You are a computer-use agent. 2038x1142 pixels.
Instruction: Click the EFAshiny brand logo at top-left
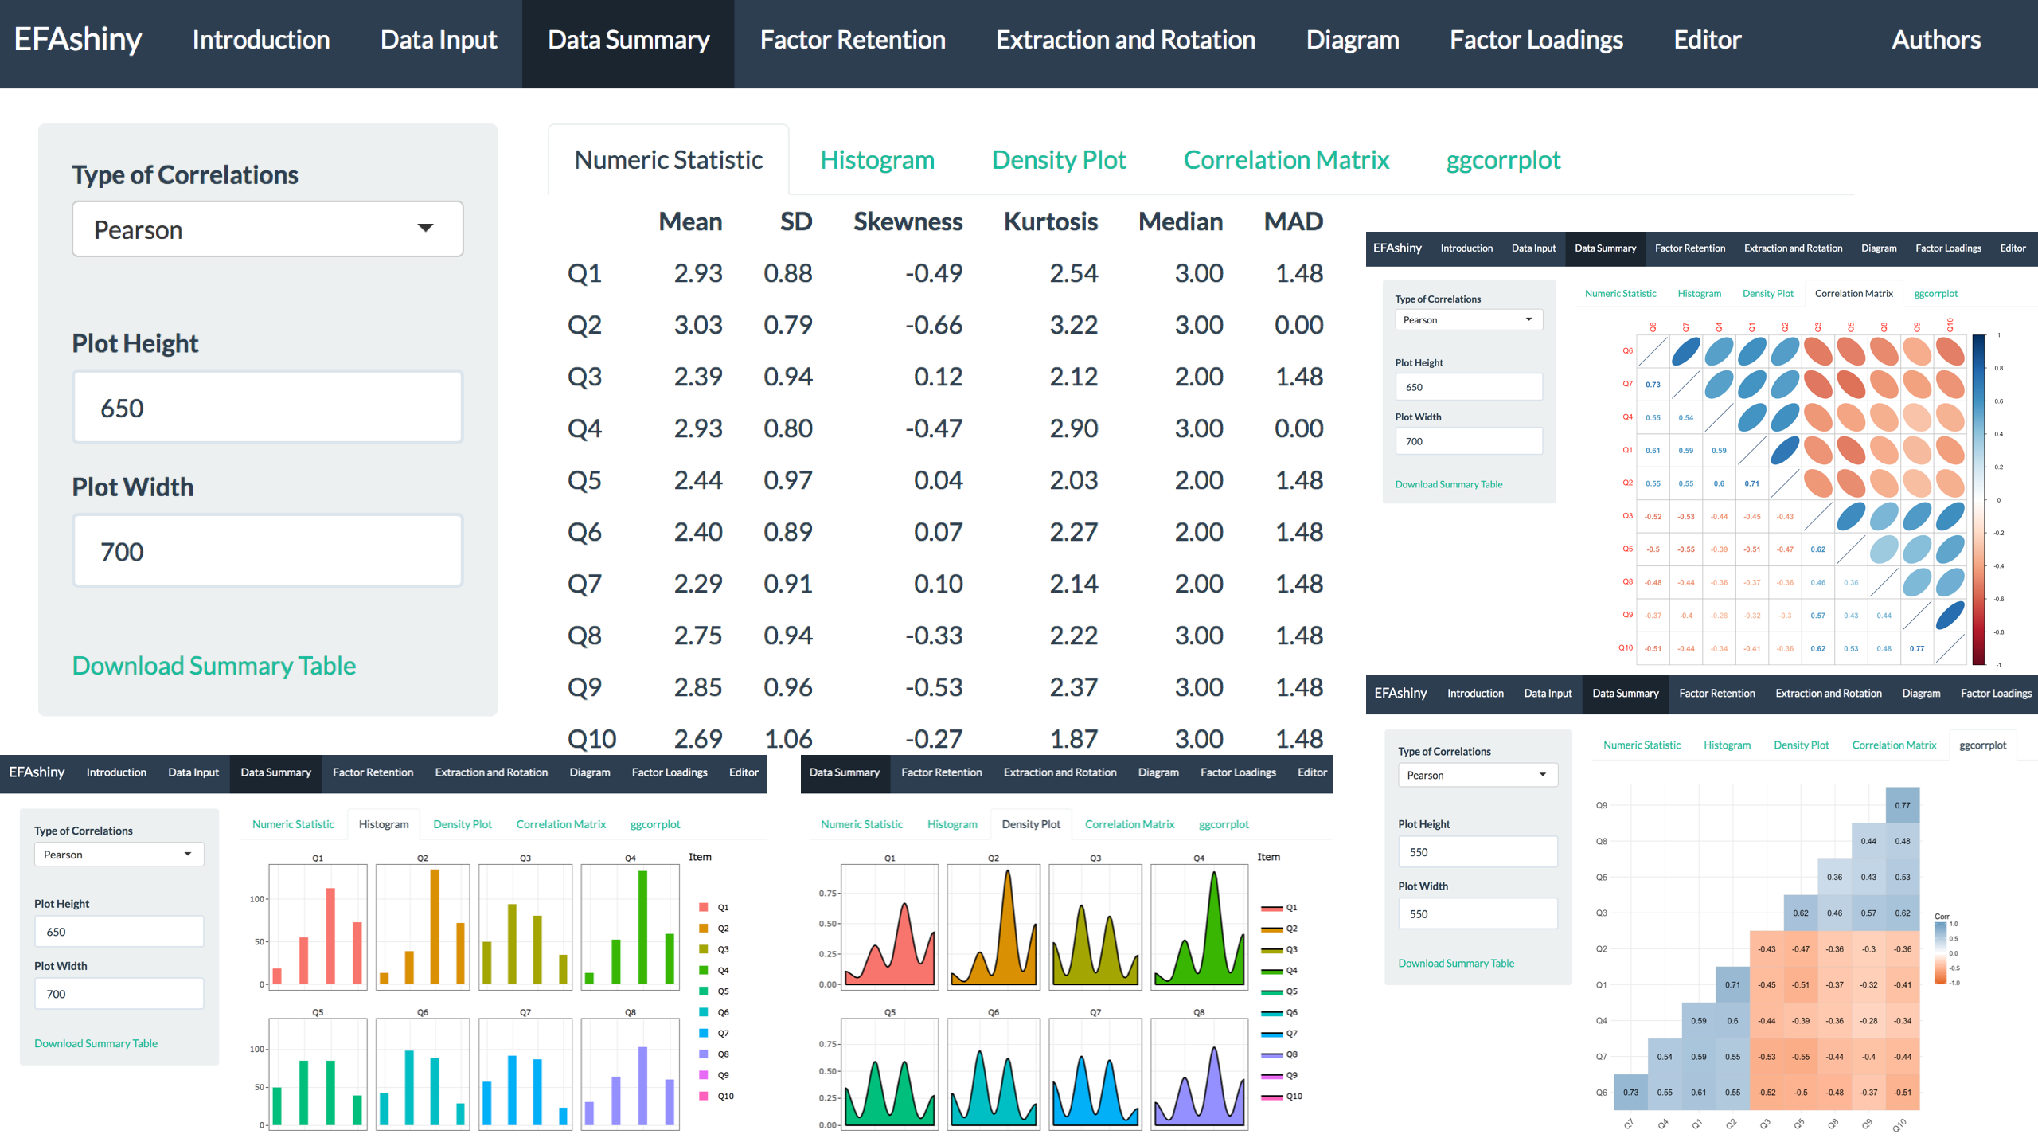77,40
